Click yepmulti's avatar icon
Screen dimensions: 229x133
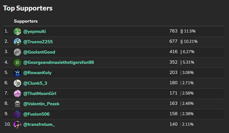17,31
